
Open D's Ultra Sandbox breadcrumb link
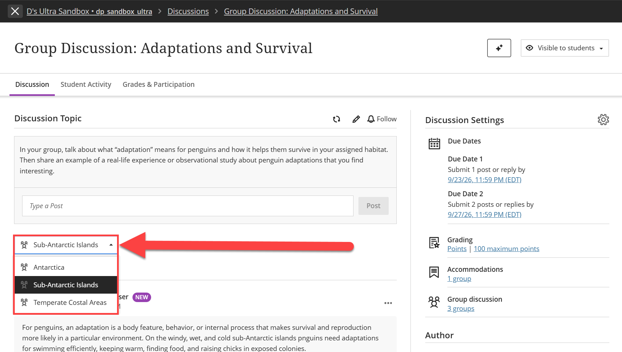tap(89, 11)
